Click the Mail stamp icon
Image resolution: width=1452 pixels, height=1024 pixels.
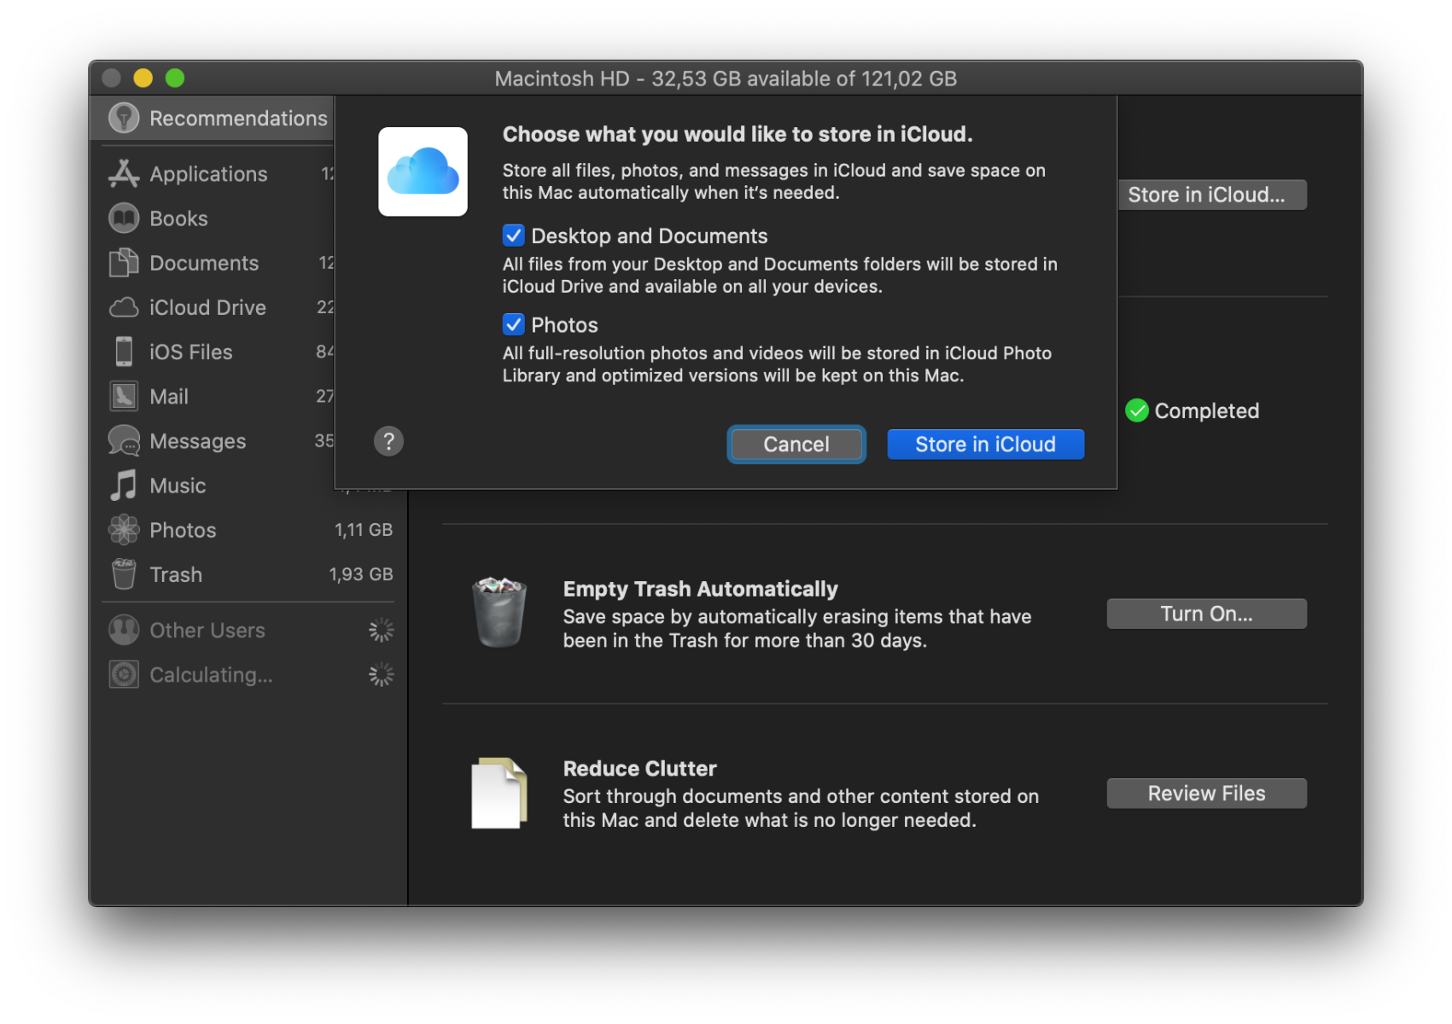[x=124, y=396]
